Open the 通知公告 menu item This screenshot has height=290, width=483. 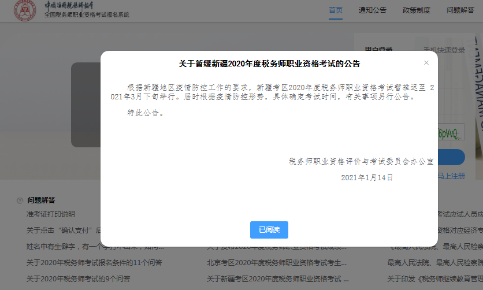click(x=372, y=10)
